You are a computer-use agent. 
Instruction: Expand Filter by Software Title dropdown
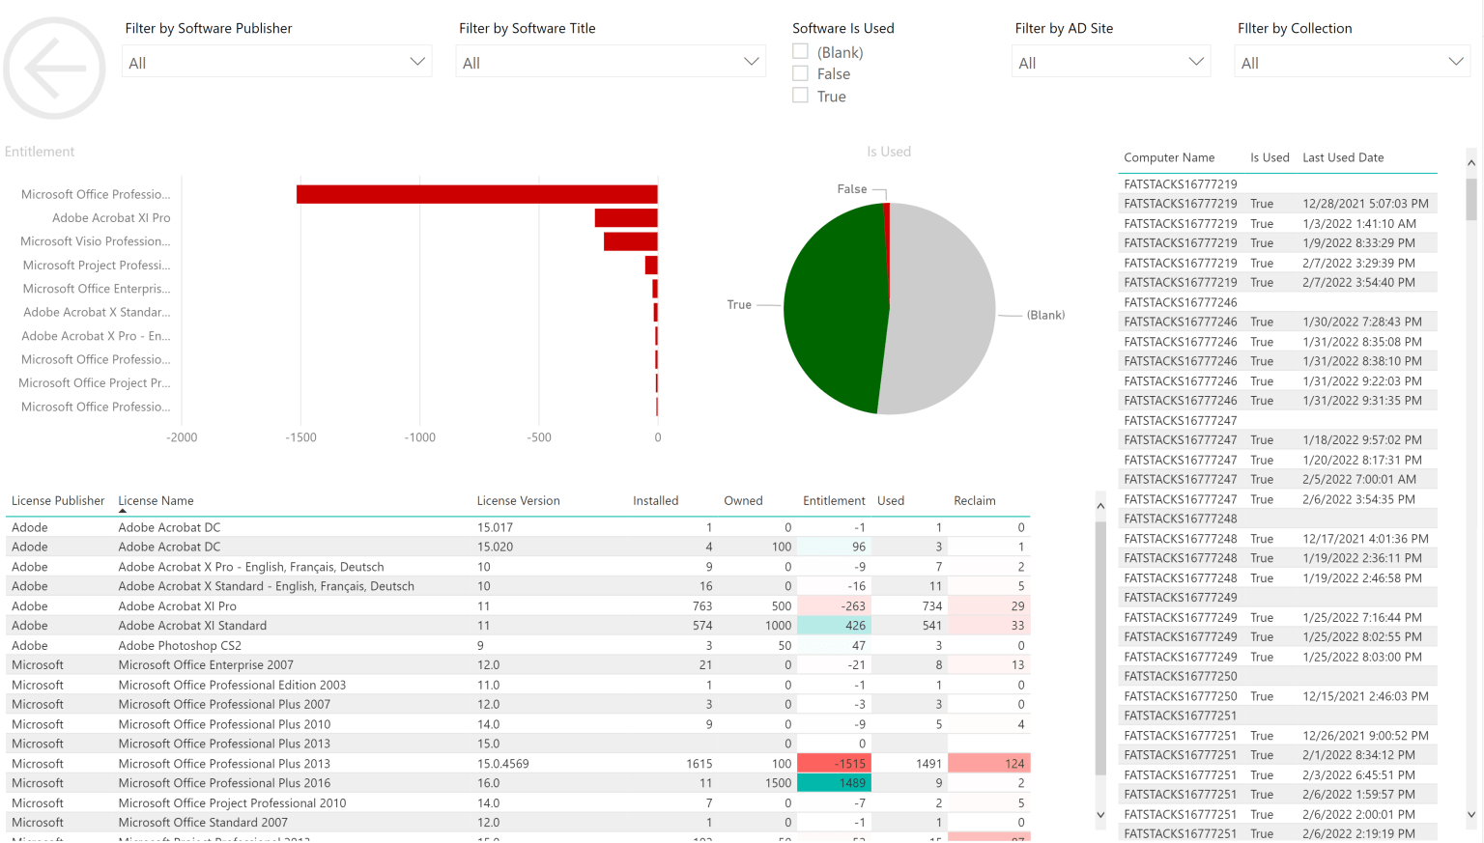(611, 63)
